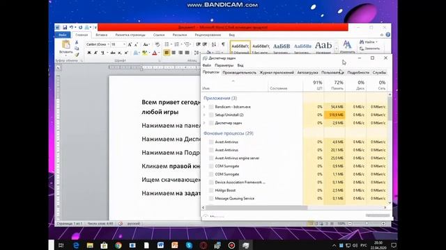Open Microsoft Edge from the taskbar

pyautogui.click(x=76, y=245)
